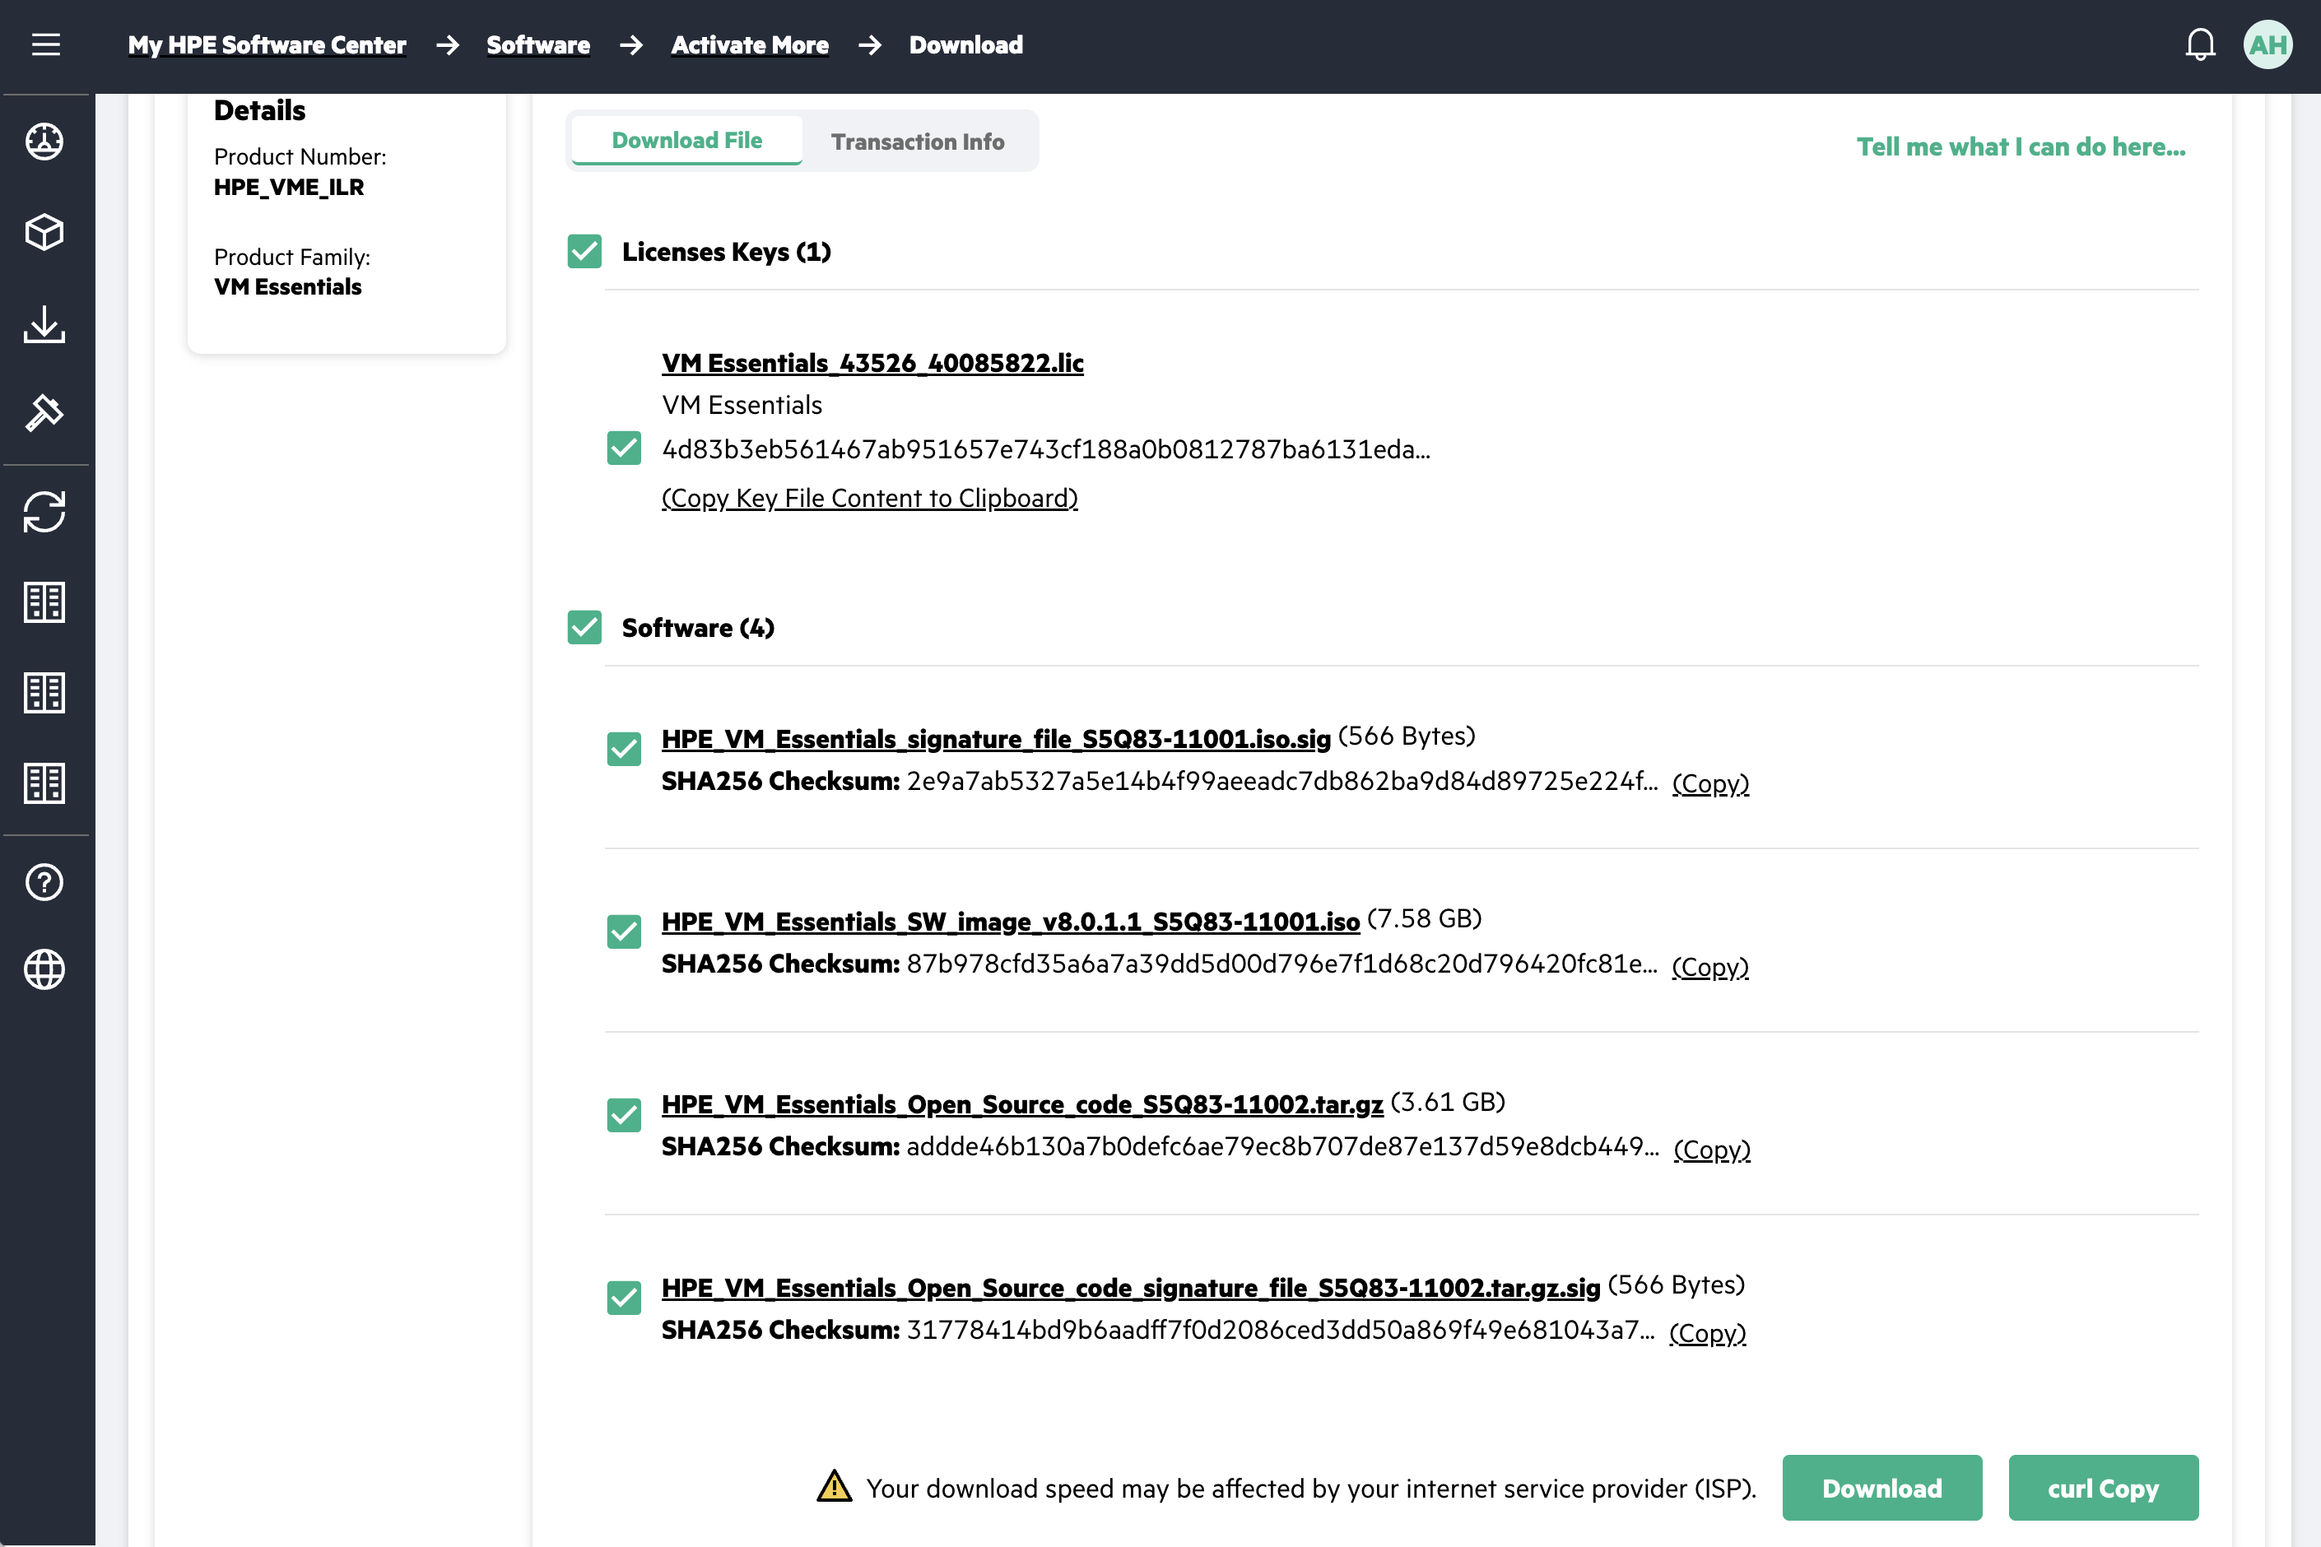Open the notifications bell
2321x1547 pixels.
[2200, 44]
